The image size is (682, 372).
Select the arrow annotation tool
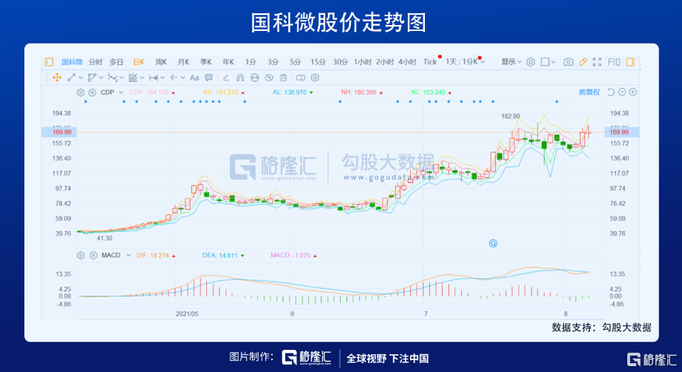(174, 77)
